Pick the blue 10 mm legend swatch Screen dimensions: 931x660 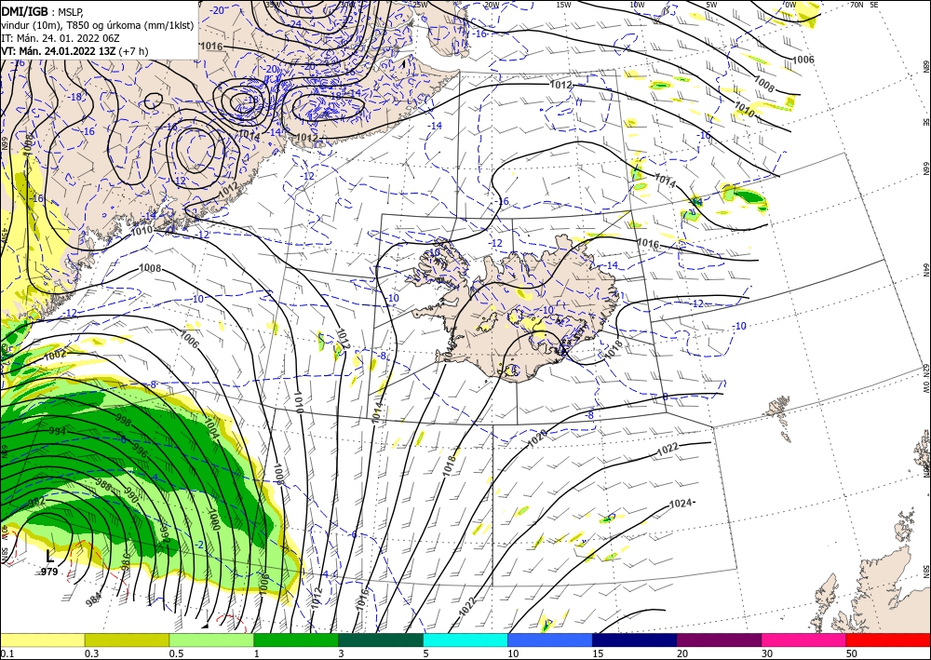pyautogui.click(x=550, y=640)
